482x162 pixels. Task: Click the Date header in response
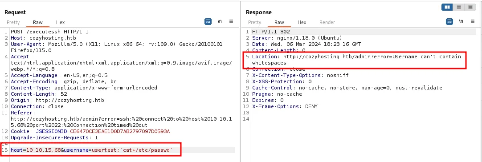(306, 44)
